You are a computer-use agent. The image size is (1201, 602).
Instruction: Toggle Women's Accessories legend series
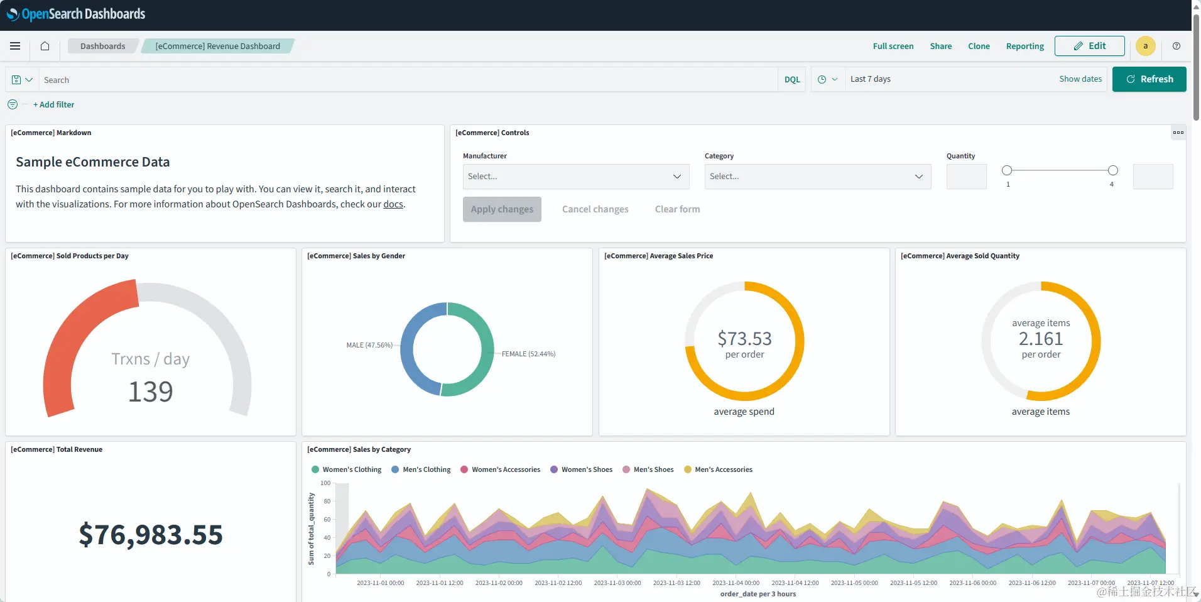pos(501,469)
